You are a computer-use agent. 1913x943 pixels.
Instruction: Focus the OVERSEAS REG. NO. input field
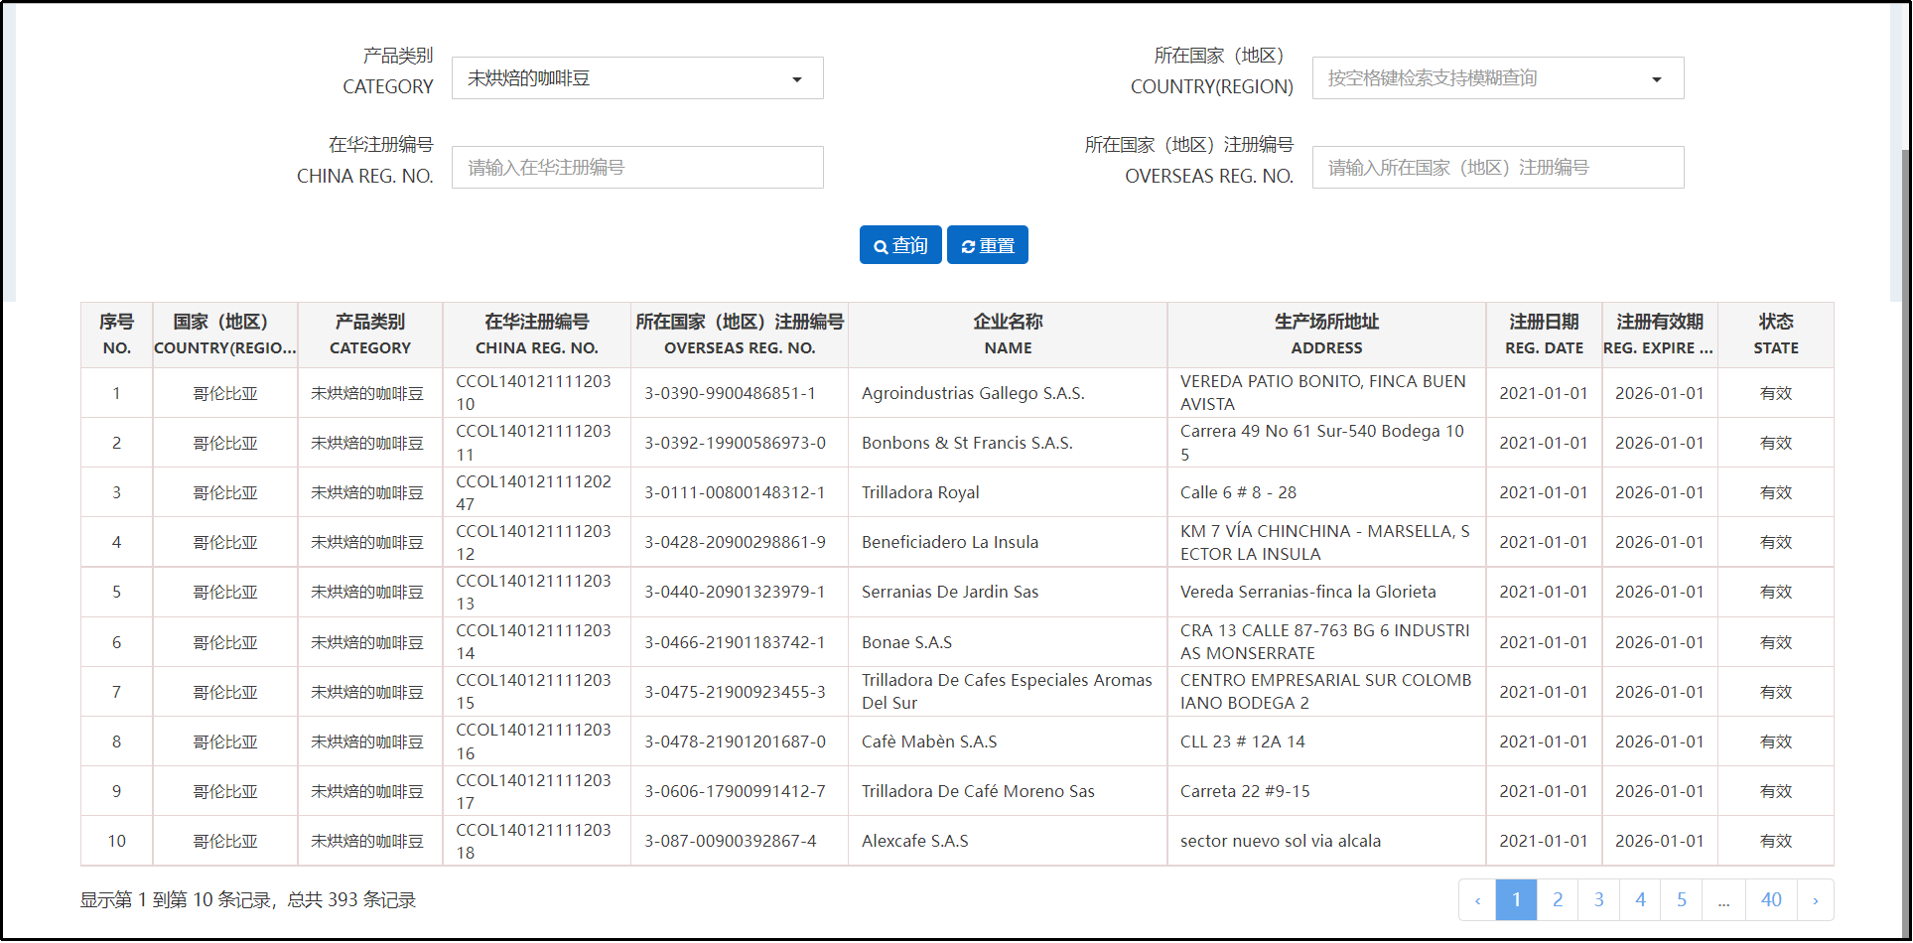click(1498, 168)
